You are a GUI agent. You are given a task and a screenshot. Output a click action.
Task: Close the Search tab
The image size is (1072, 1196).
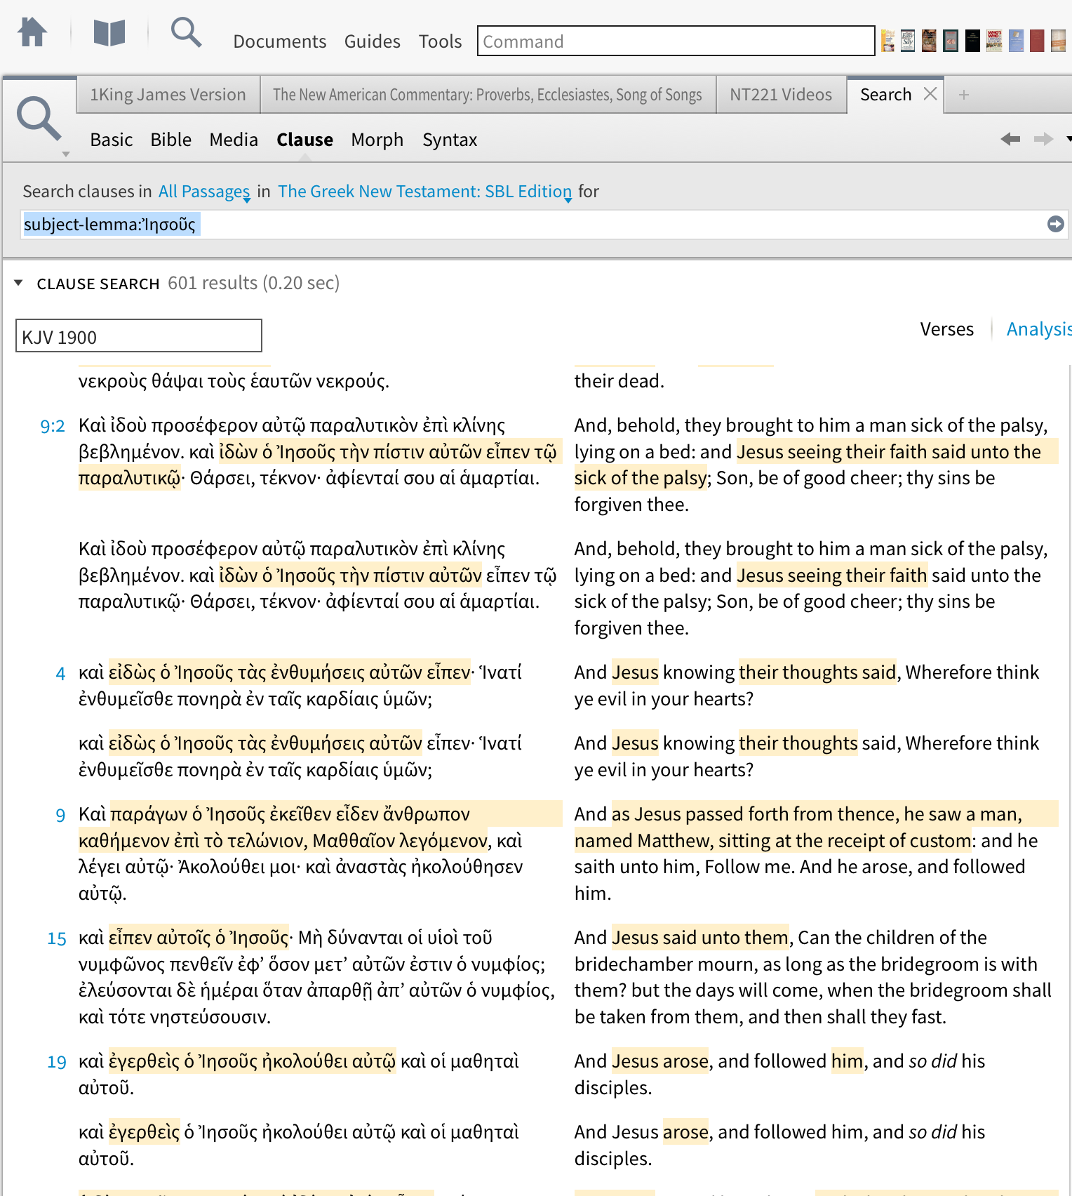click(x=930, y=94)
